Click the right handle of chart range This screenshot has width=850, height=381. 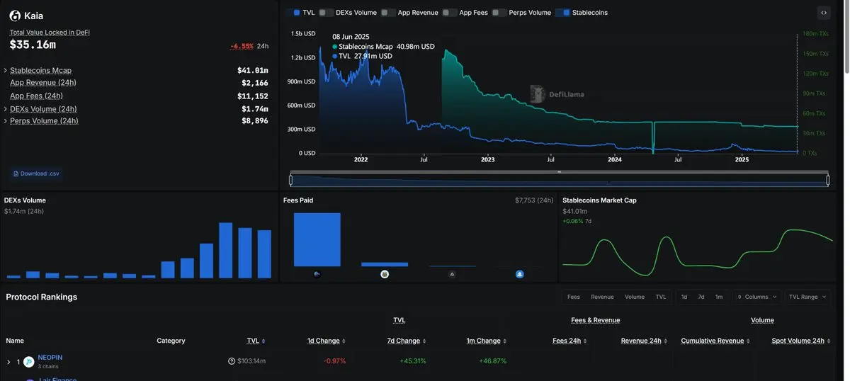click(828, 180)
